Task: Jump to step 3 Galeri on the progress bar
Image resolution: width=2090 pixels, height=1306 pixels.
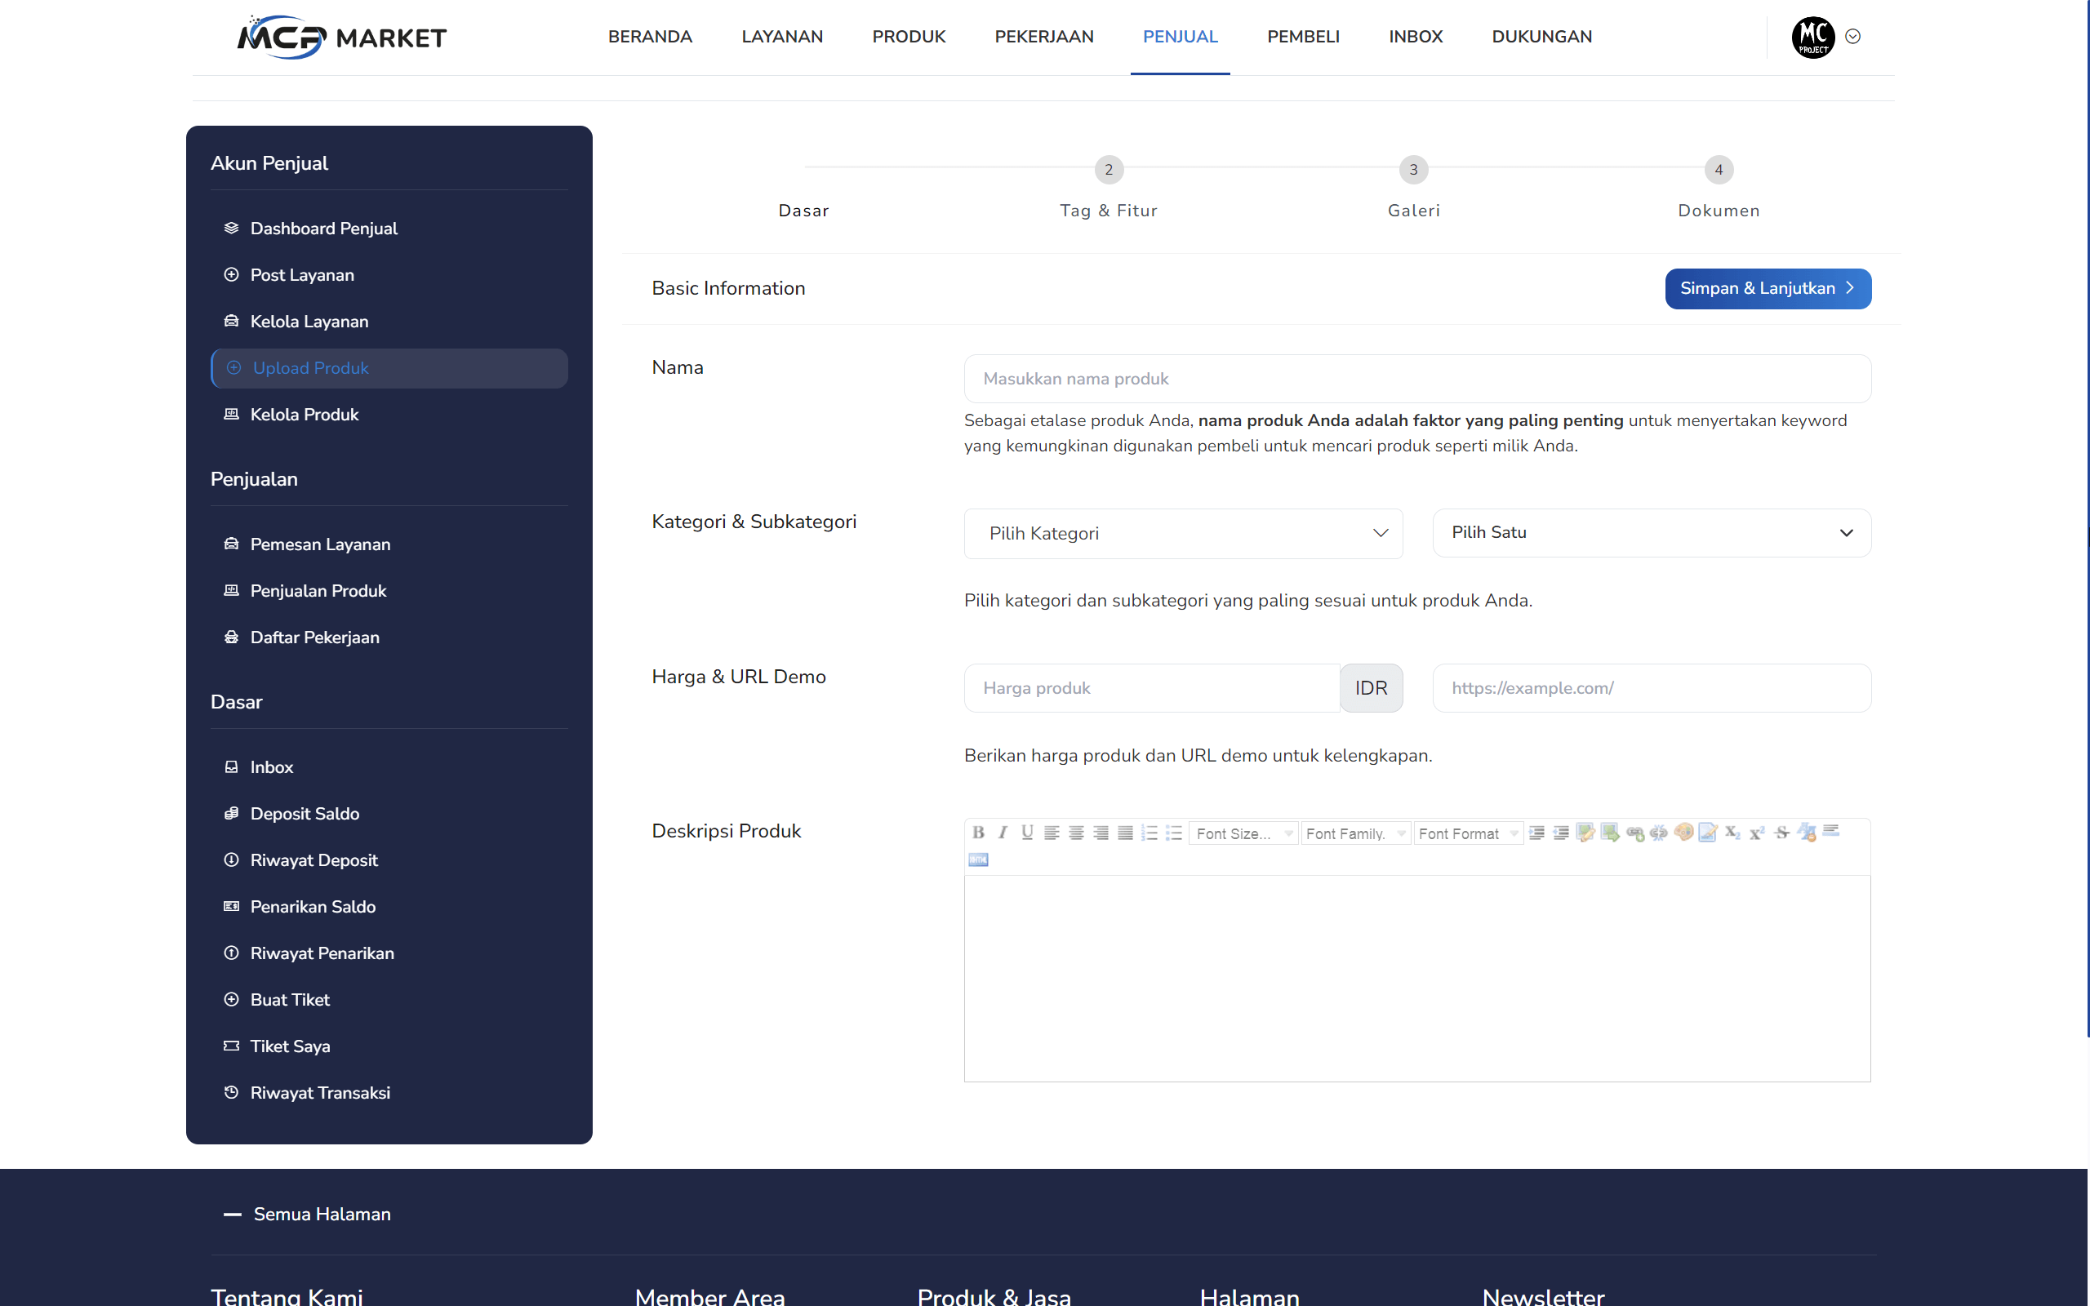Action: [1414, 170]
